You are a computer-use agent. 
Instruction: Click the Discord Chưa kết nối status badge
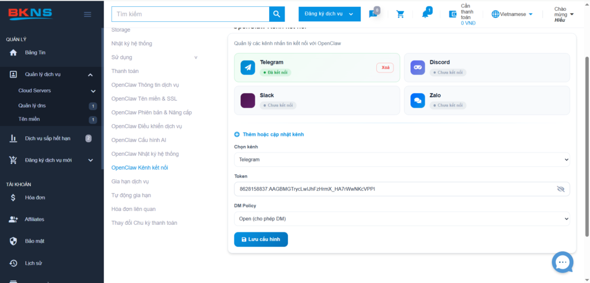tap(448, 72)
